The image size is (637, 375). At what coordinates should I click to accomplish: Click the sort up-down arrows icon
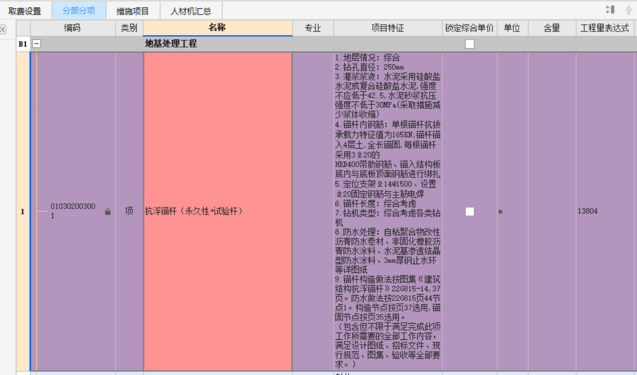point(610,9)
